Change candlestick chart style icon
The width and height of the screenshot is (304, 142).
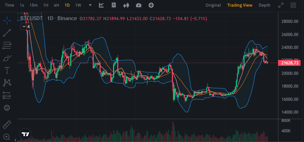(126, 5)
